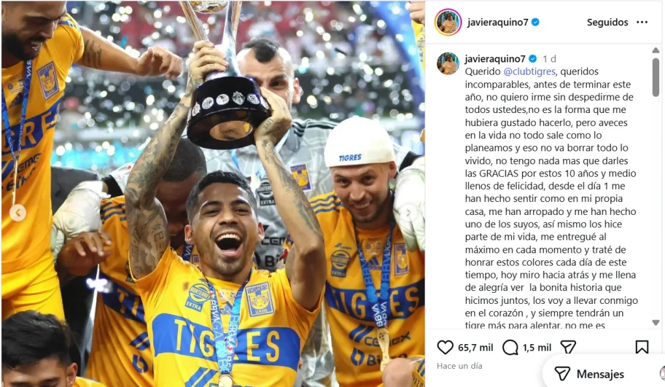Image resolution: width=665 pixels, height=387 pixels.
Task: Save the post with the bookmark icon
Action: (x=642, y=347)
